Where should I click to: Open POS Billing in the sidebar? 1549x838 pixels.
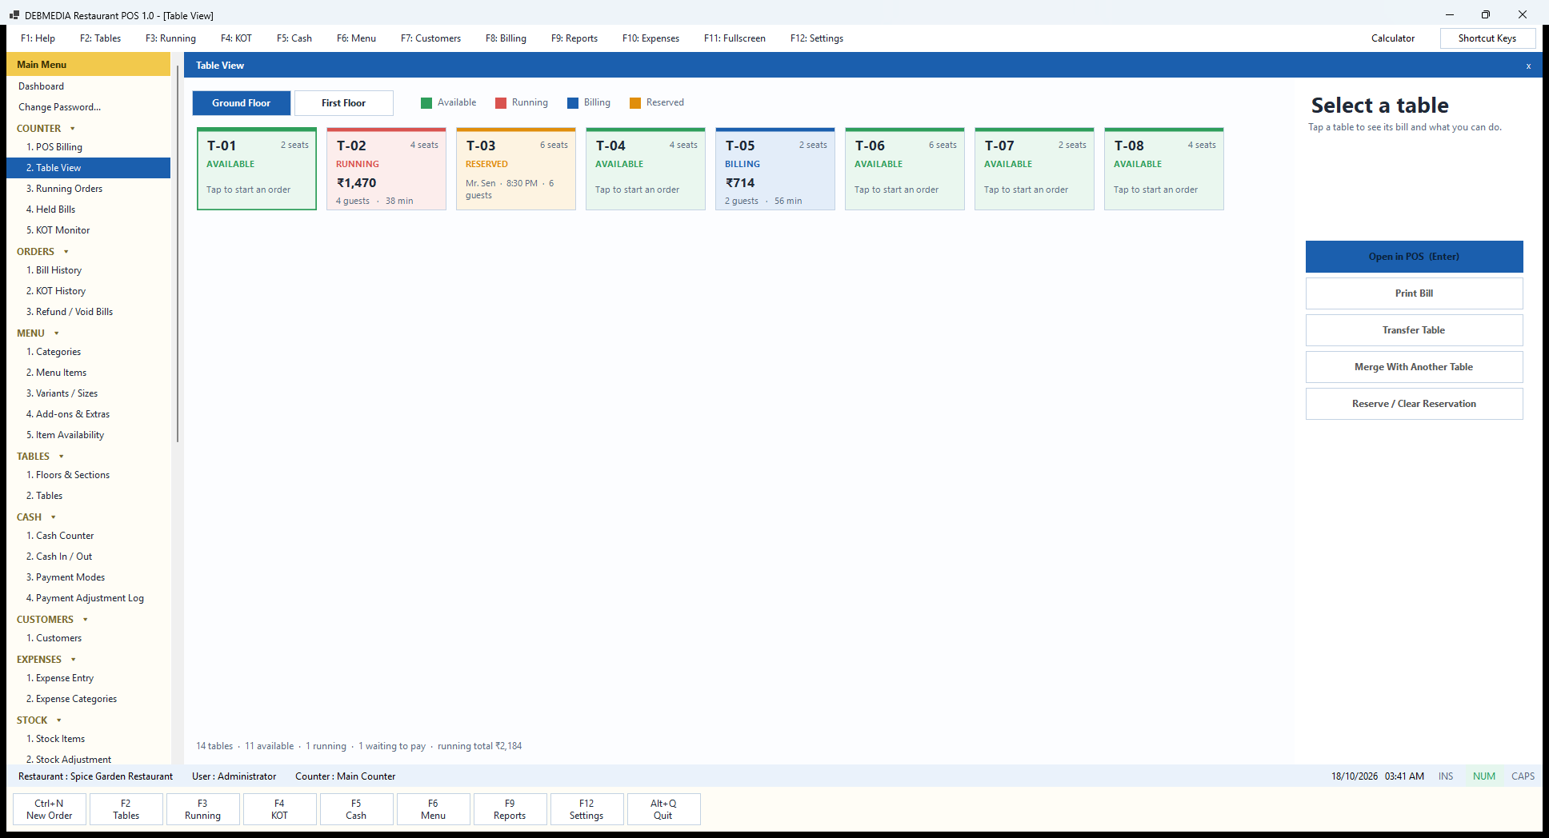[88, 147]
